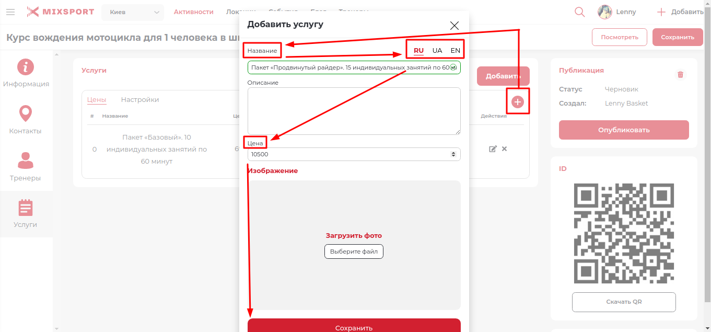The image size is (711, 332).
Task: Open the Информация sidebar section
Action: tap(26, 73)
